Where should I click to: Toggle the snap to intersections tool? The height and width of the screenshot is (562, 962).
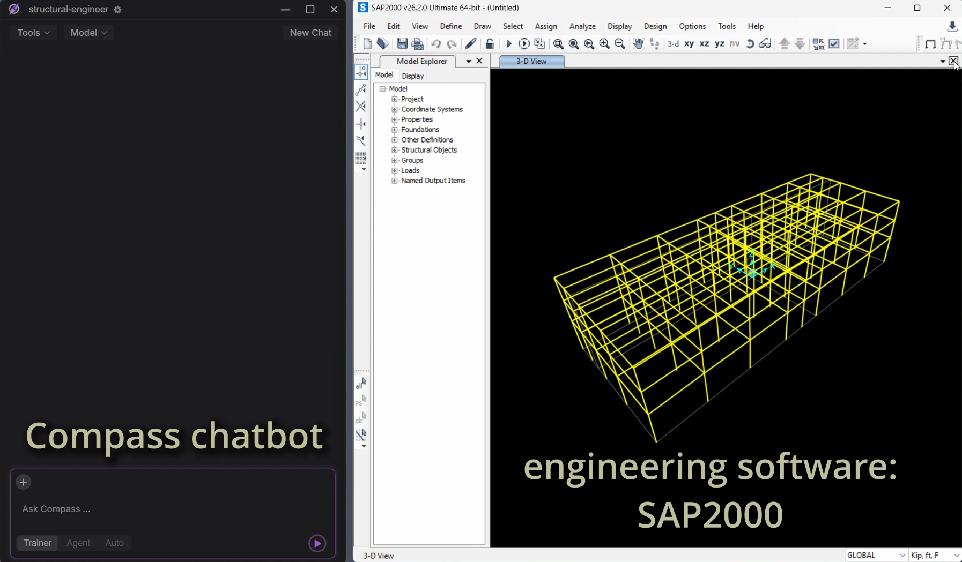coord(361,107)
